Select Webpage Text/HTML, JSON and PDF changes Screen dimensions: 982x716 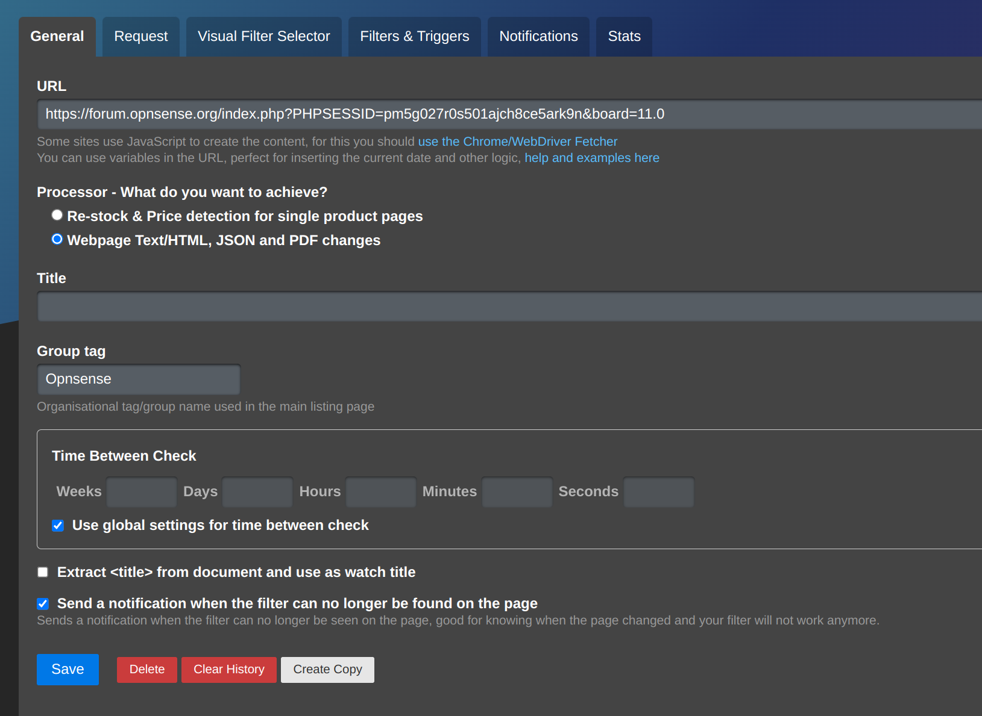coord(57,240)
